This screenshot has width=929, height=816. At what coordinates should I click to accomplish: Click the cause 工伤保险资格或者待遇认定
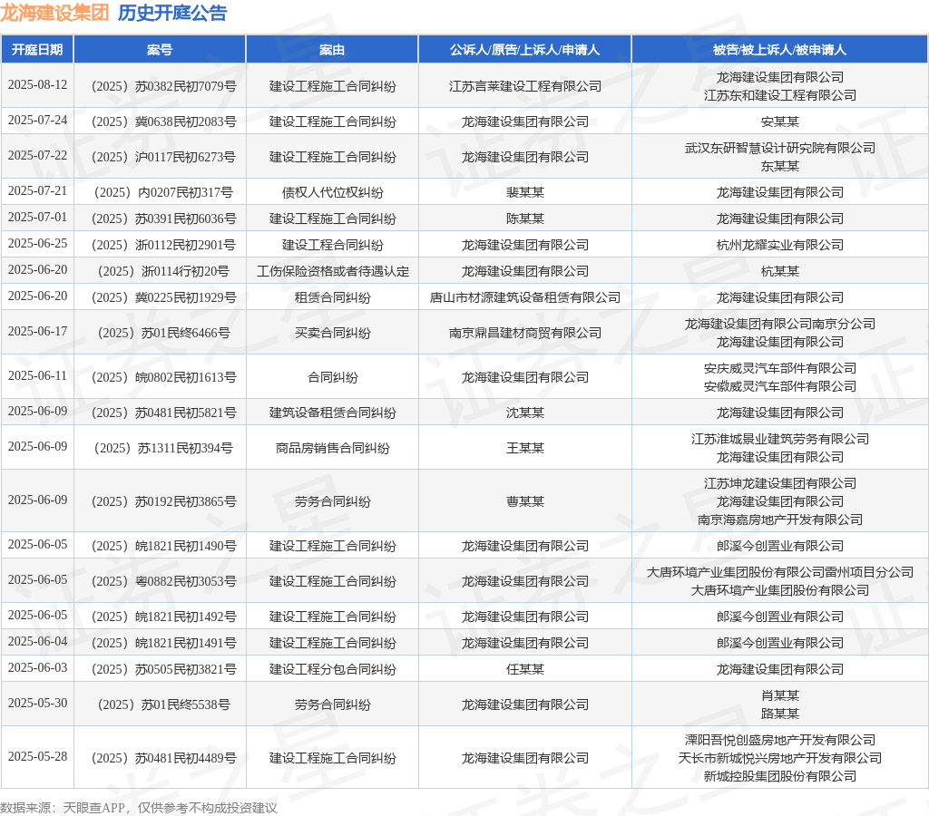tap(332, 271)
